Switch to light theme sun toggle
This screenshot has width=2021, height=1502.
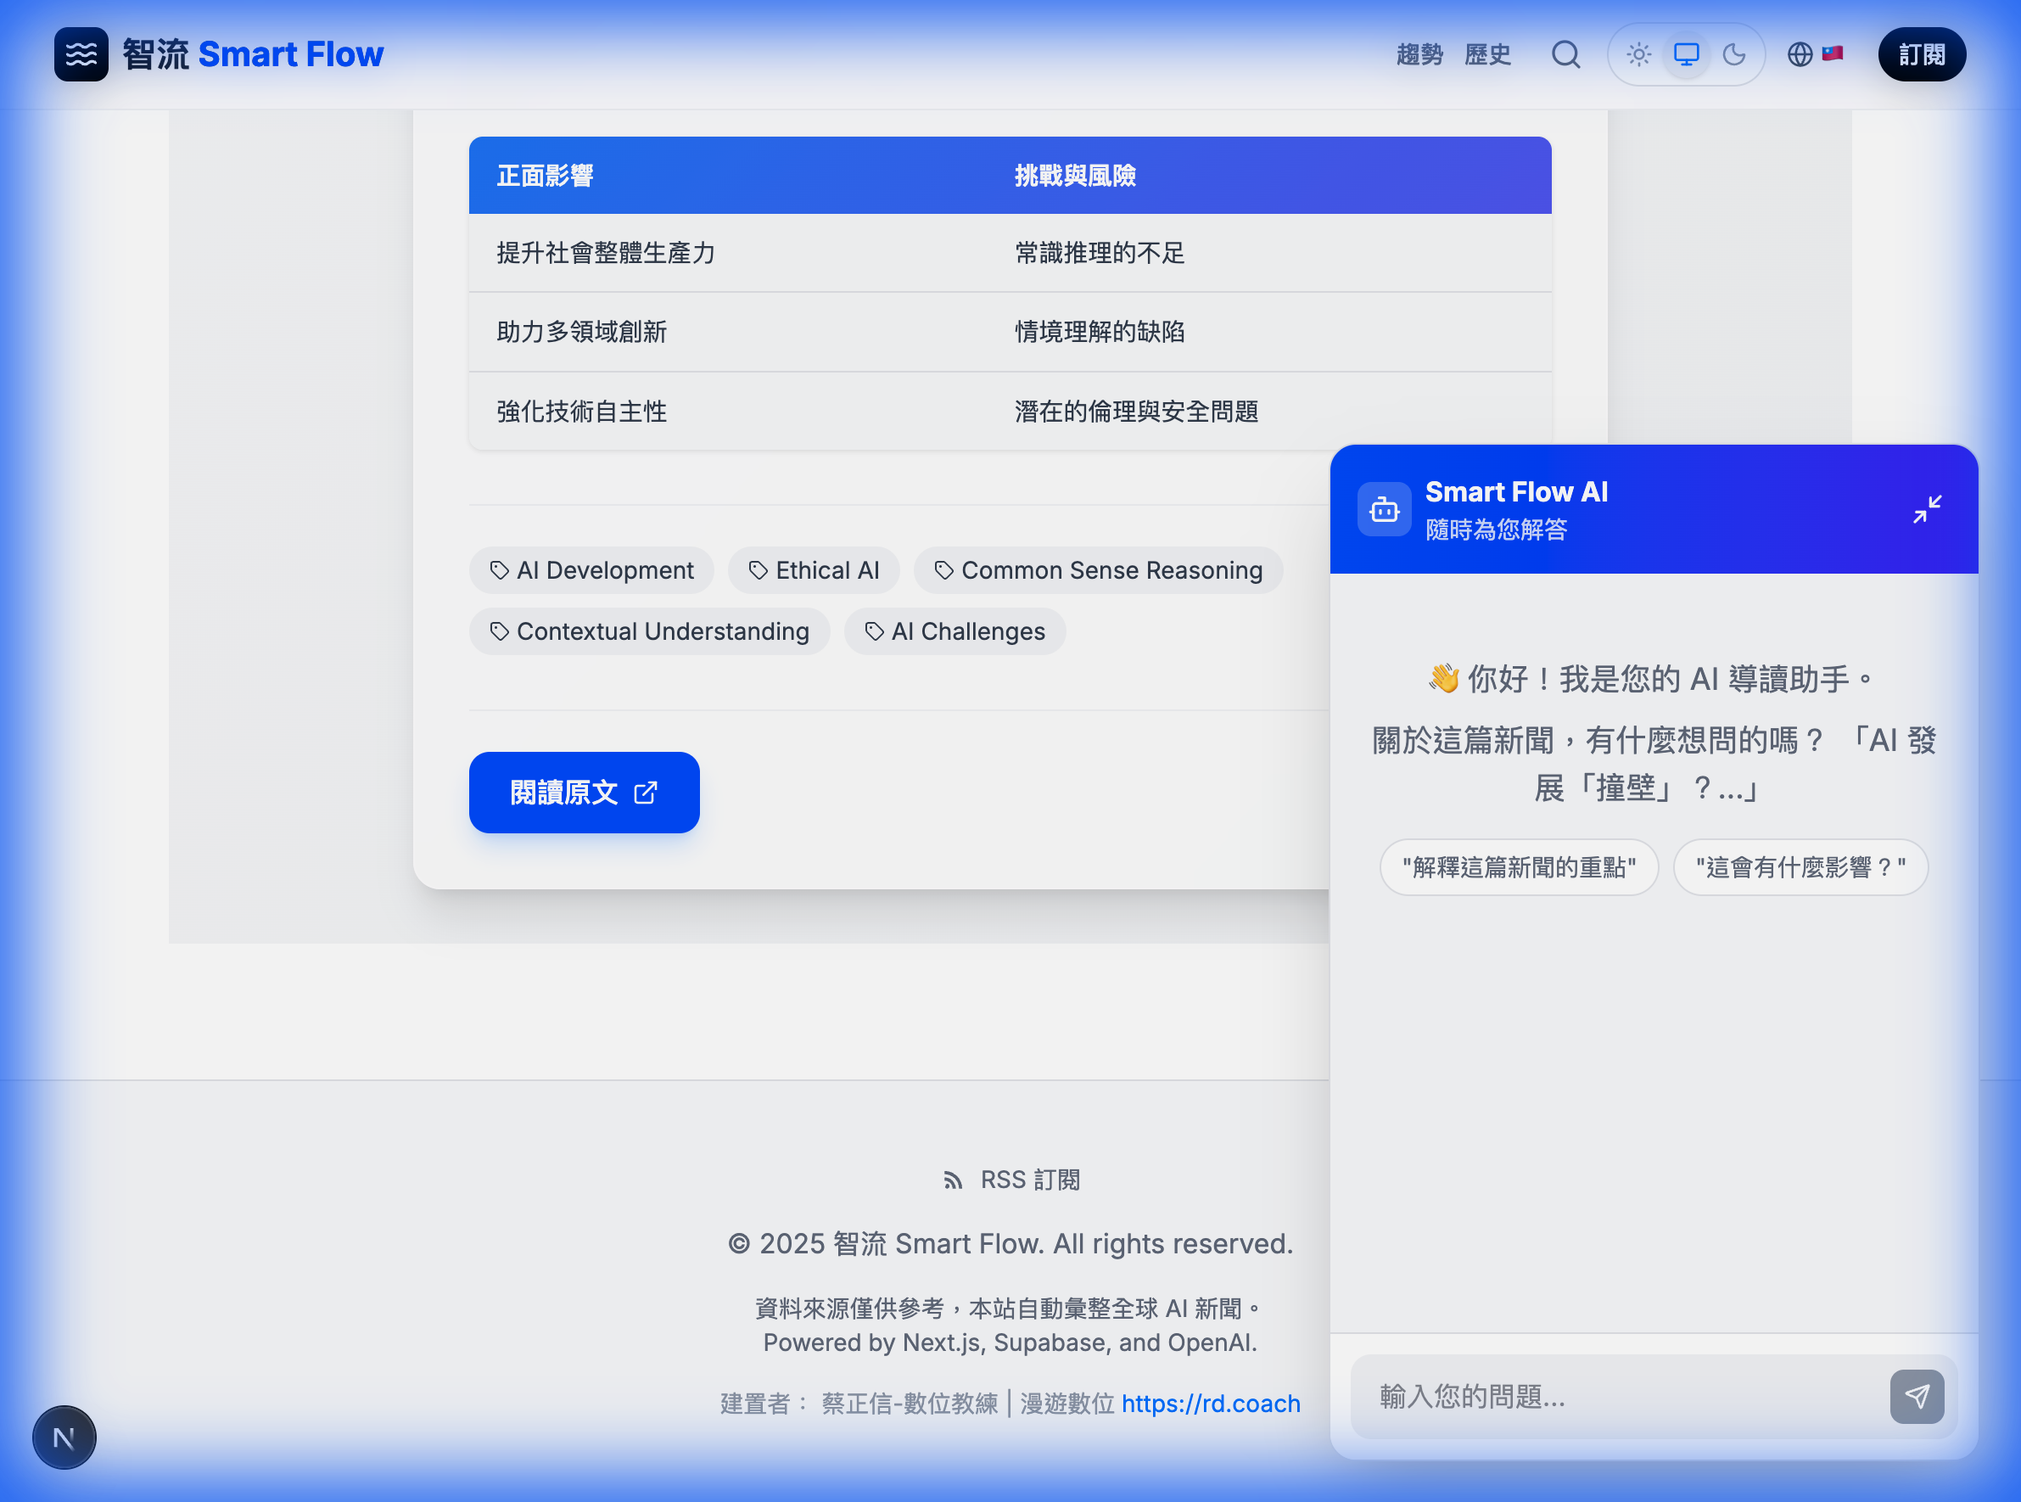[x=1638, y=54]
